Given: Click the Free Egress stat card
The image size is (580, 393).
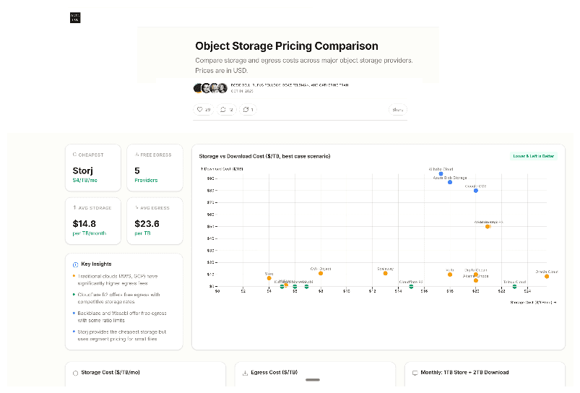Looking at the screenshot, I should (x=154, y=168).
